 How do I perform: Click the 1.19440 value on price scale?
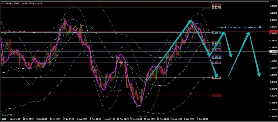click(x=273, y=6)
